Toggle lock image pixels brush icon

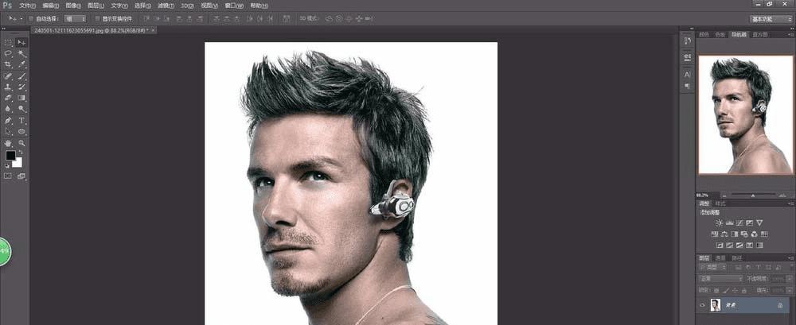click(726, 291)
